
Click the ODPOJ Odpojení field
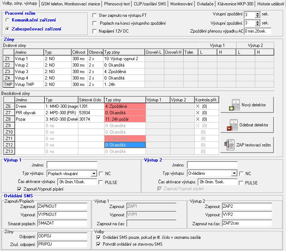tap(62, 236)
